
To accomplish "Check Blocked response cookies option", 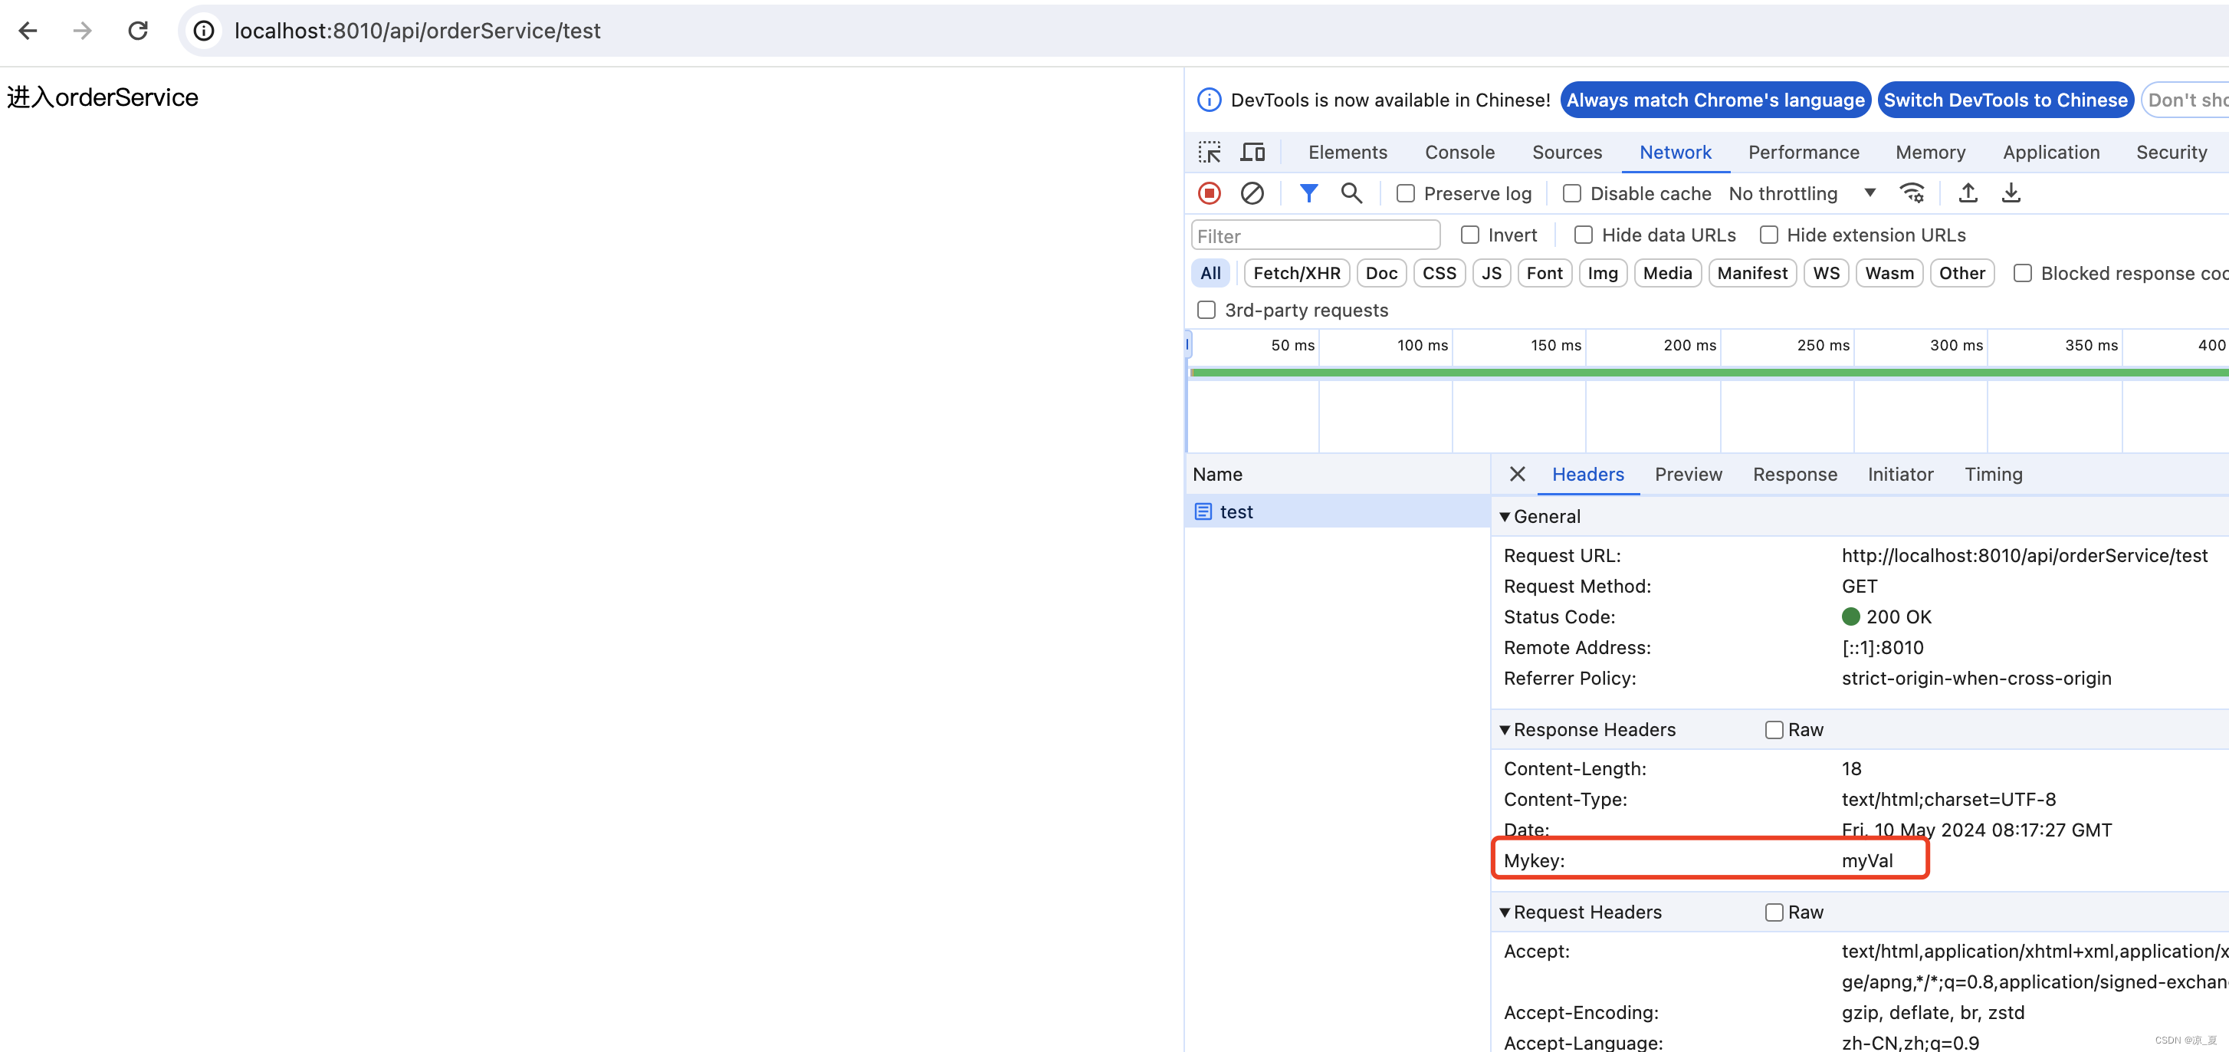I will (2022, 273).
